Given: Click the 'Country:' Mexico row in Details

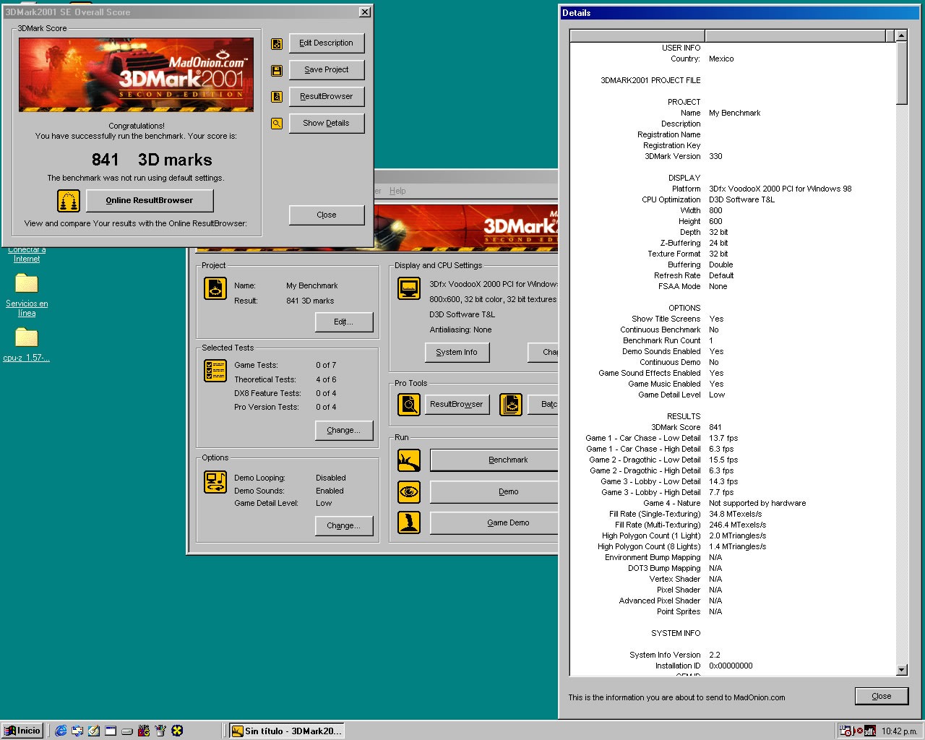Looking at the screenshot, I should pyautogui.click(x=733, y=59).
